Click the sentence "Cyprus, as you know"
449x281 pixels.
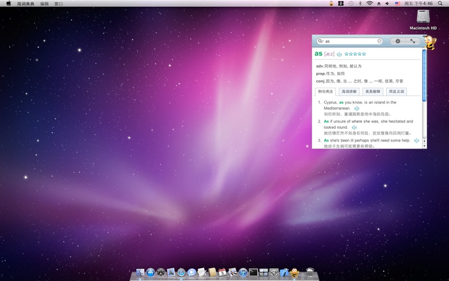360,105
